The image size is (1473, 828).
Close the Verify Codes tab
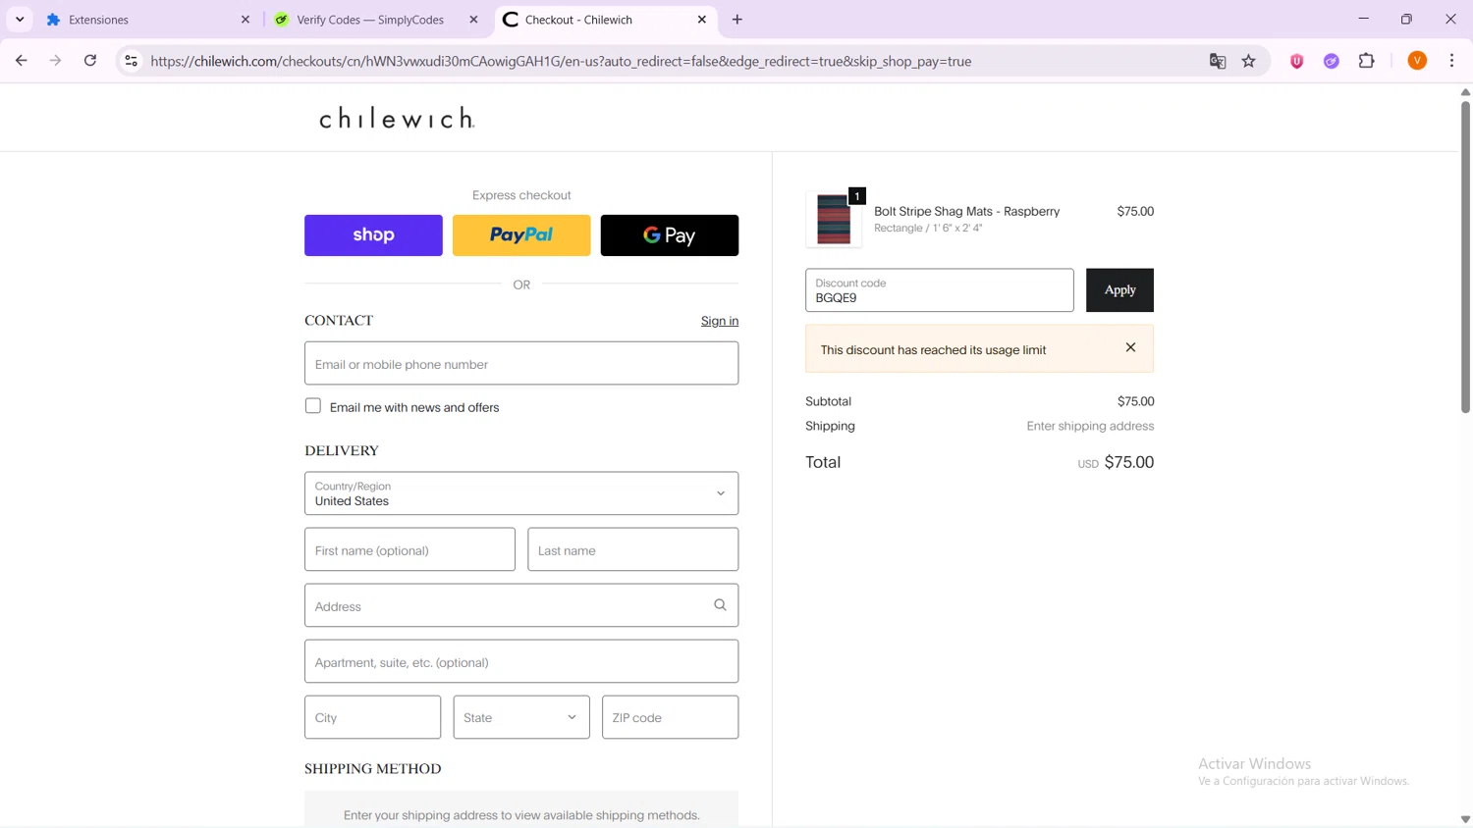coord(473,20)
